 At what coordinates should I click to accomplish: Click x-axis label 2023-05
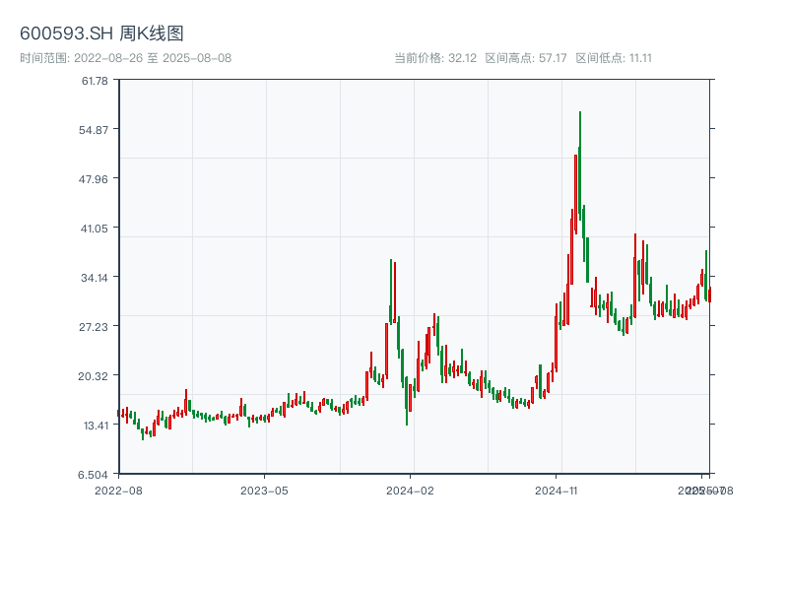(264, 491)
